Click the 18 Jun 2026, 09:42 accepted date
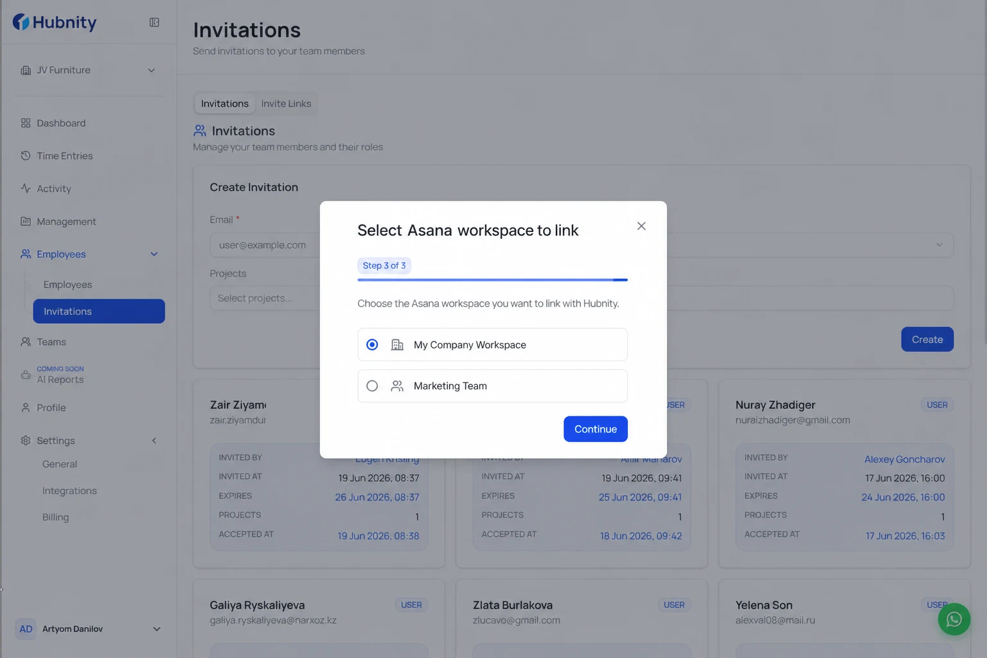The height and width of the screenshot is (658, 987). 641,536
